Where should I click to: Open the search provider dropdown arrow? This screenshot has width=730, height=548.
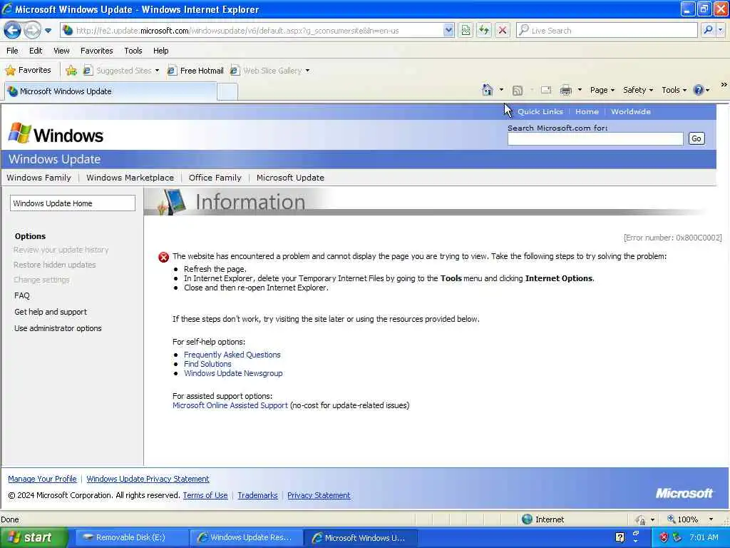(720, 31)
